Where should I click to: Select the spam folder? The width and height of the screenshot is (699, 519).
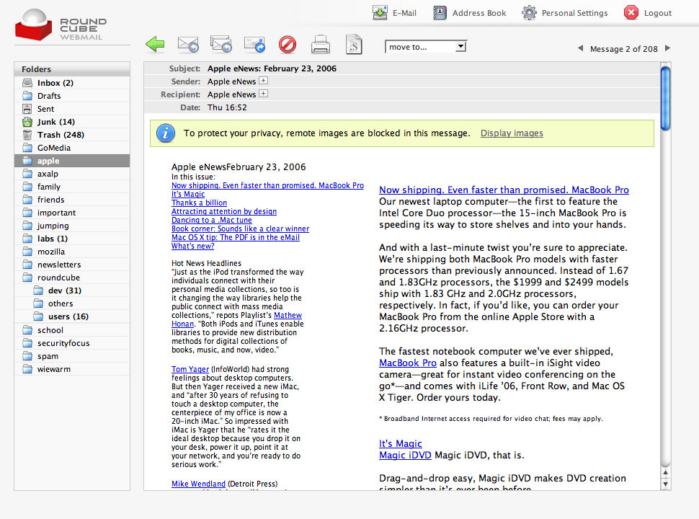(x=72, y=356)
